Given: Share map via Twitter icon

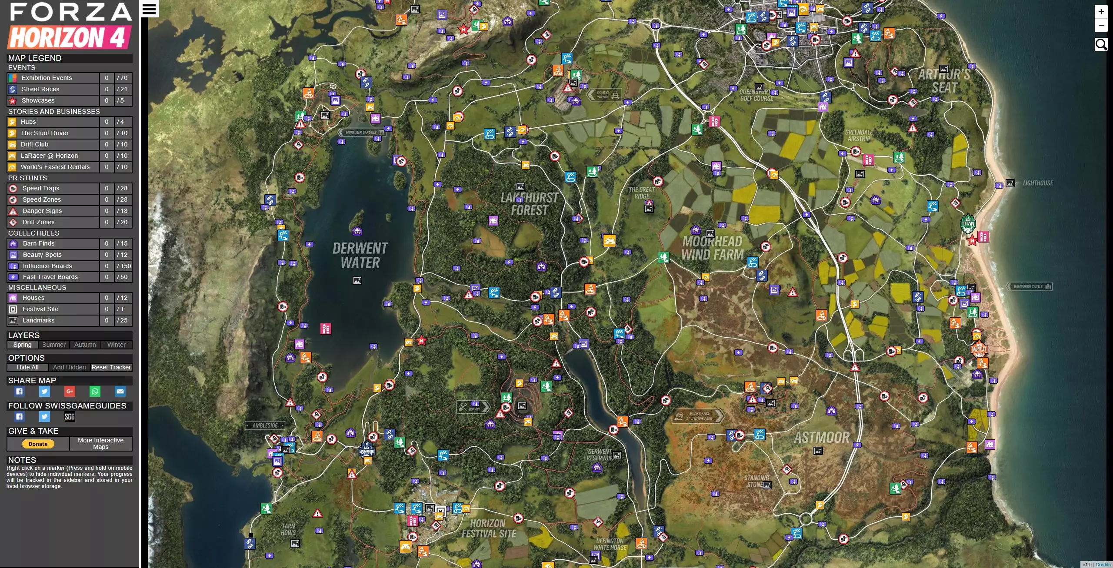Looking at the screenshot, I should pyautogui.click(x=44, y=392).
